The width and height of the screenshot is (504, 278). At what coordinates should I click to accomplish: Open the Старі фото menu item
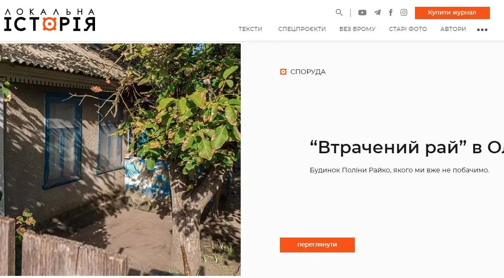click(408, 29)
